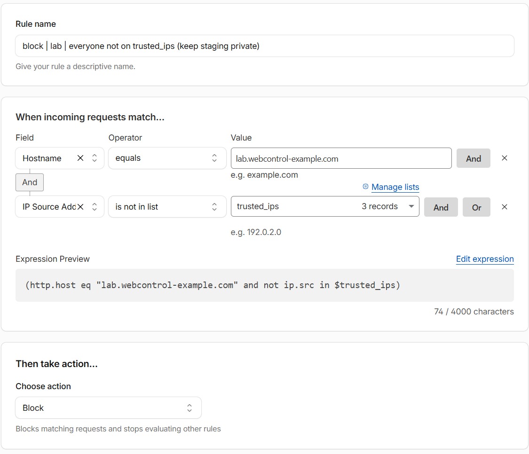Clear the Hostname field selection X
529x454 pixels.
[x=80, y=158]
